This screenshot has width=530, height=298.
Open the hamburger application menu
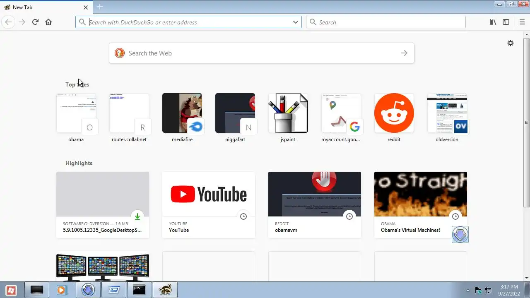click(522, 22)
